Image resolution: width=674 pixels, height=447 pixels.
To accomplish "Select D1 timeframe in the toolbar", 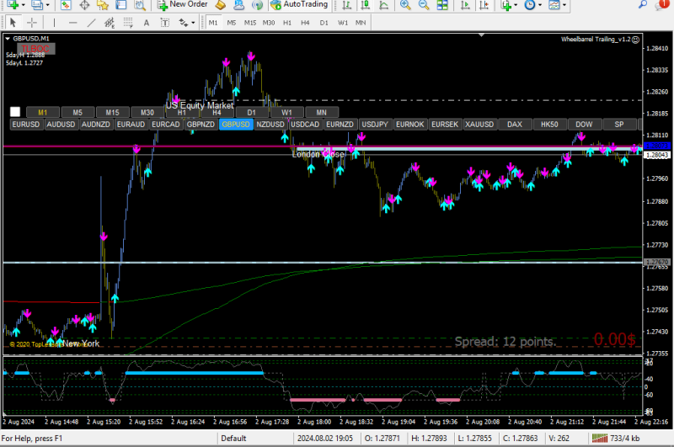I will click(x=324, y=23).
